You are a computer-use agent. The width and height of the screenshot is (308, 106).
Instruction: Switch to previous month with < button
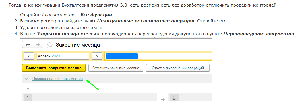29,56
